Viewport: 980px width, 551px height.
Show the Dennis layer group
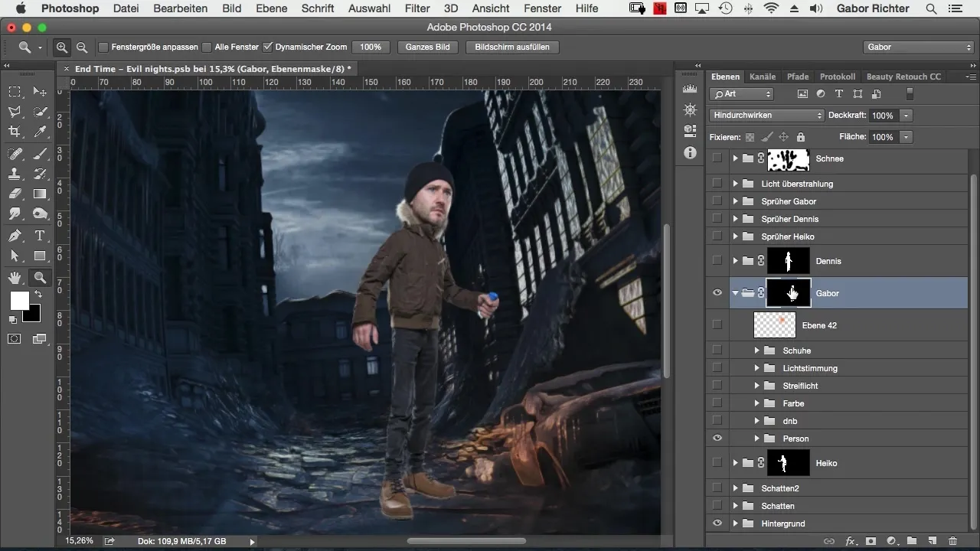(x=717, y=261)
